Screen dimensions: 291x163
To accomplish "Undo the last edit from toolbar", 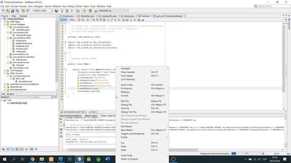I will tap(23, 11).
